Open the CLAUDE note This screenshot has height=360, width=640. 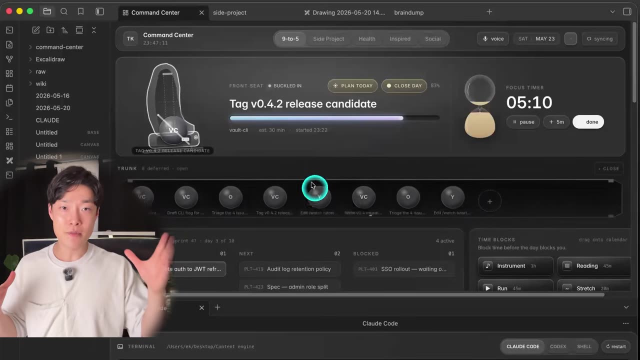point(47,120)
